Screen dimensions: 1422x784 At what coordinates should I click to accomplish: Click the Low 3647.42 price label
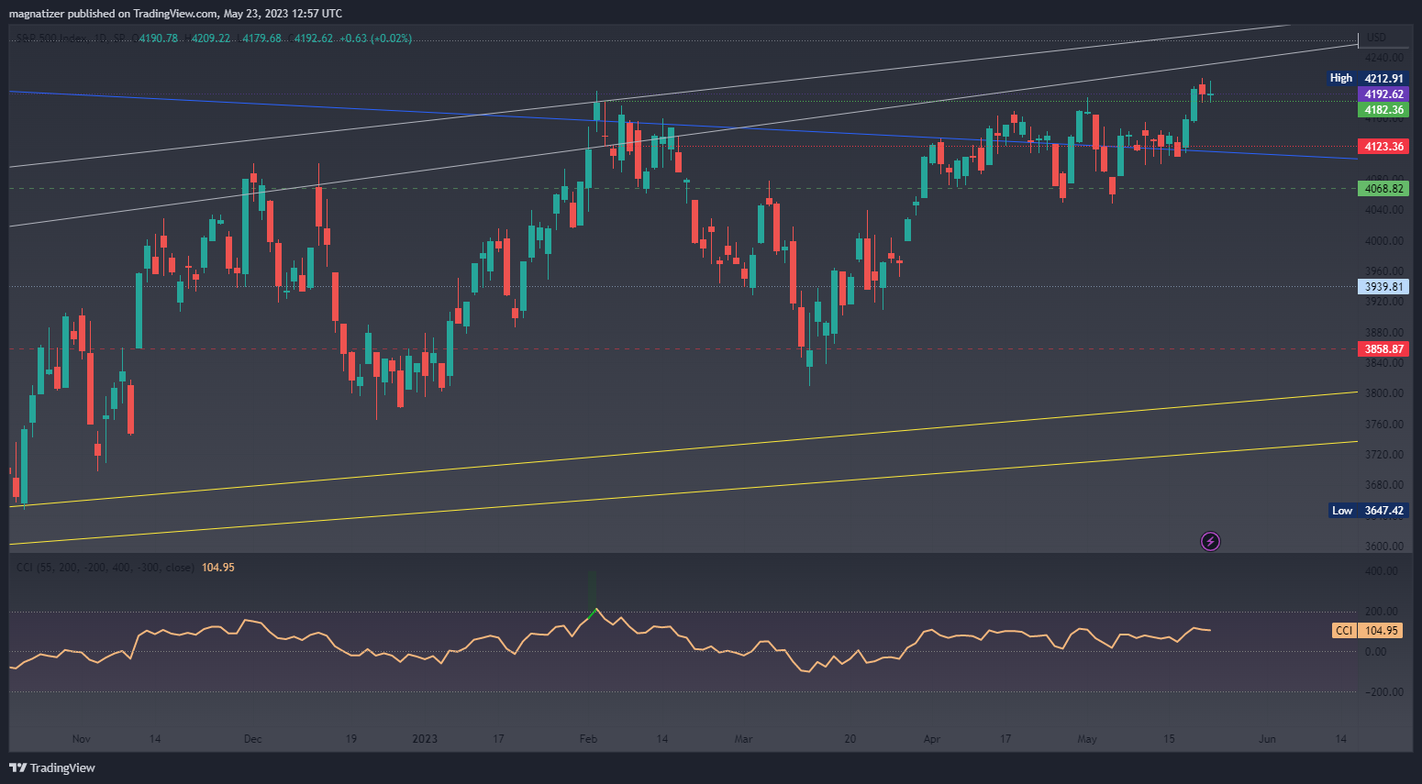[1368, 511]
